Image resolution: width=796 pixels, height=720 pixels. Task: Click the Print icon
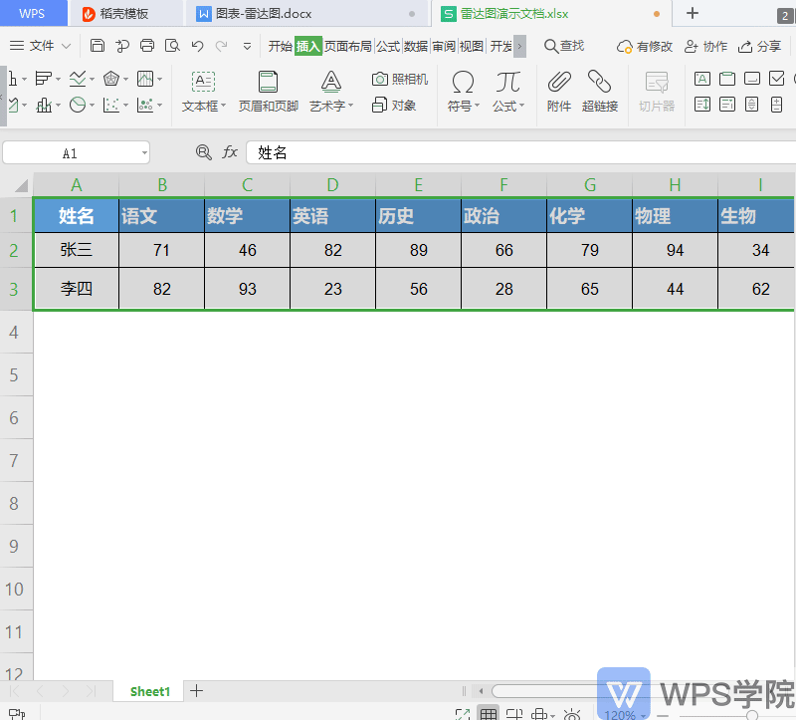[x=147, y=46]
